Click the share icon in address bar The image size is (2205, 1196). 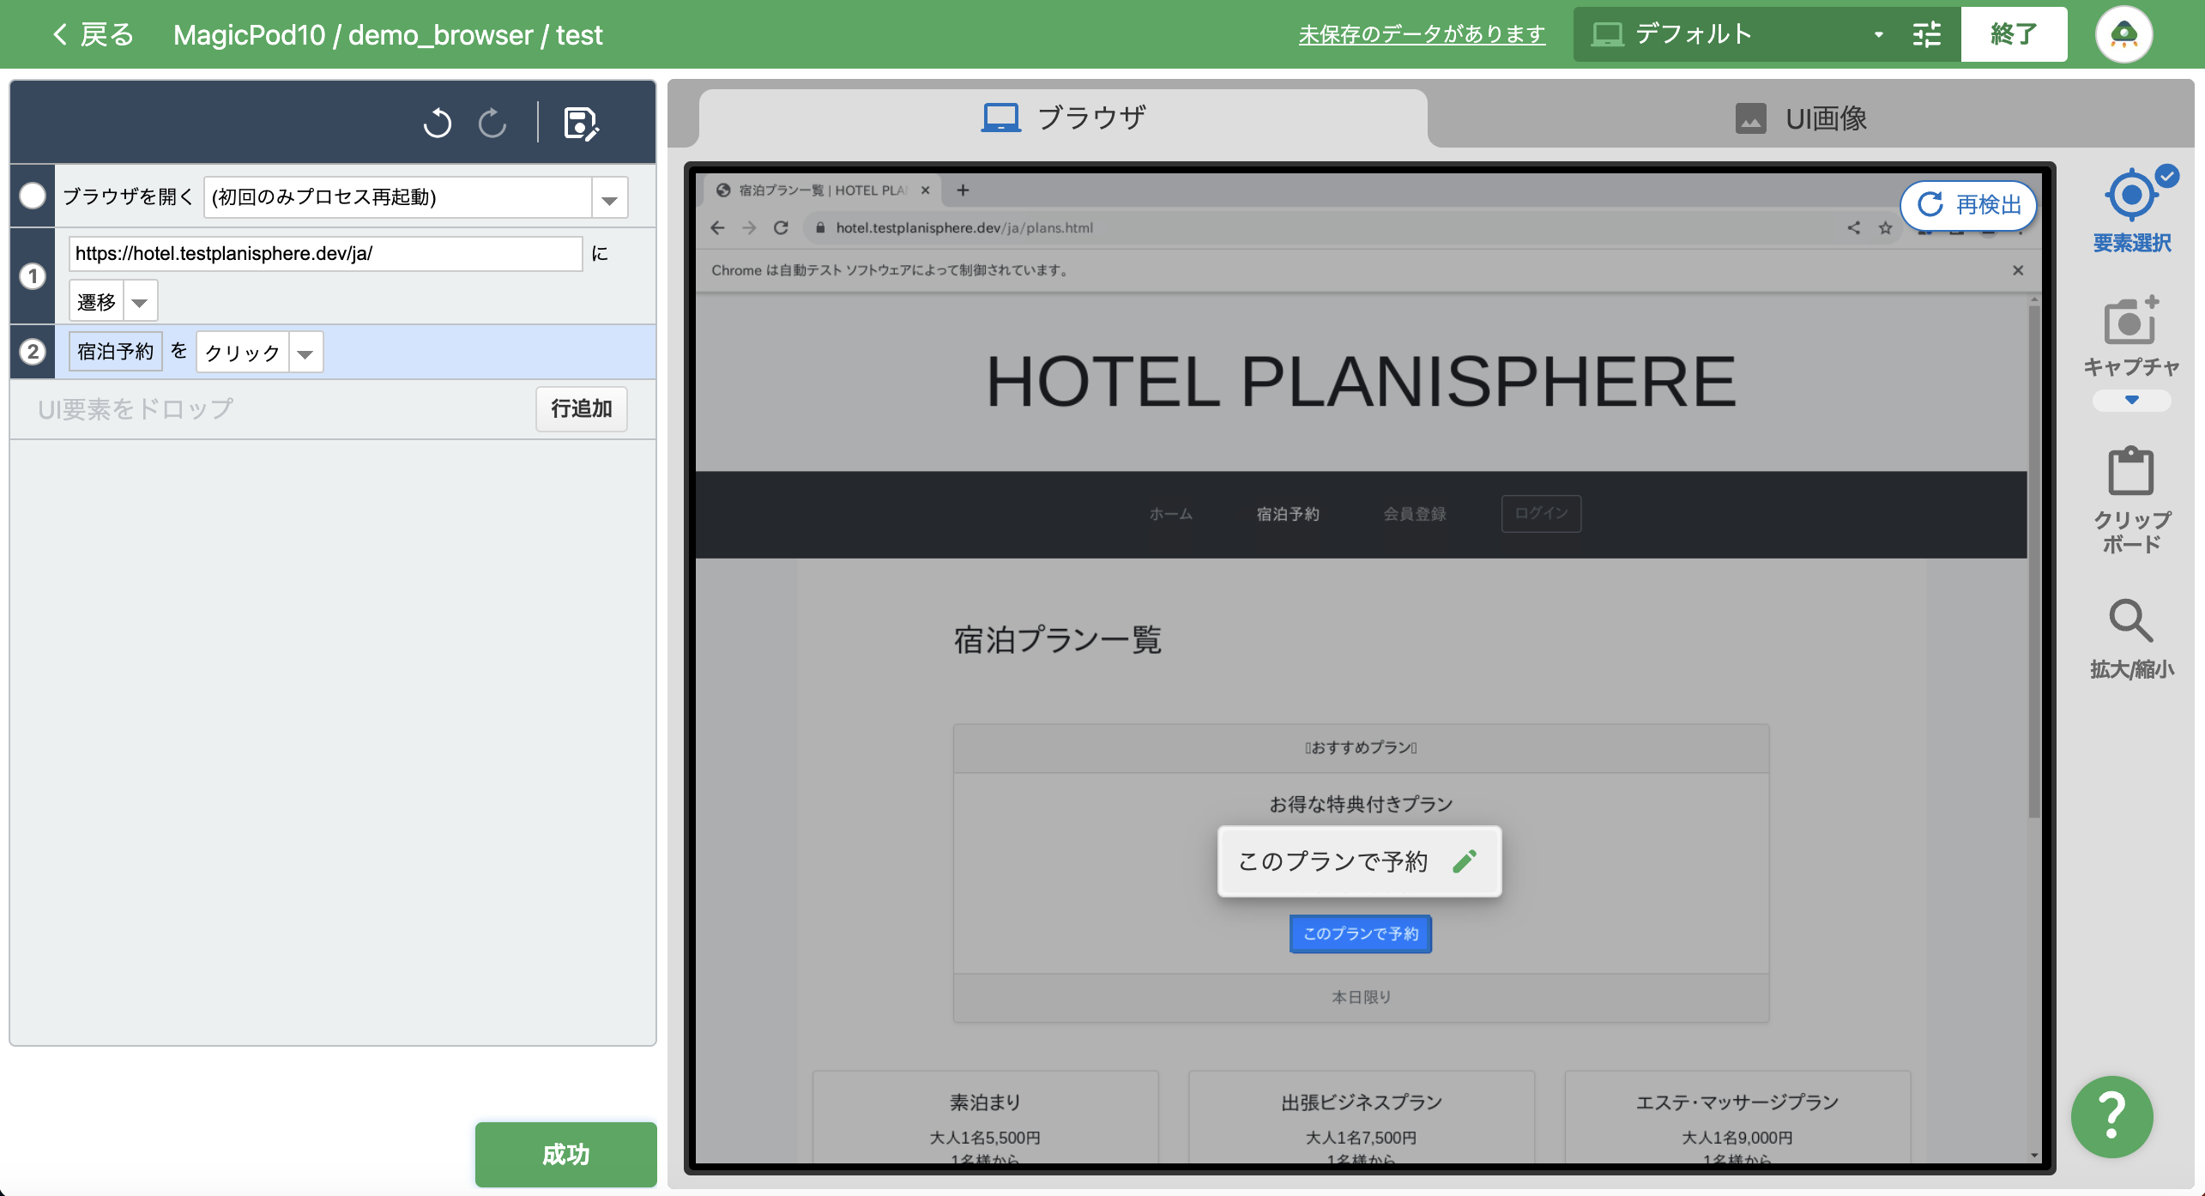click(x=1854, y=227)
